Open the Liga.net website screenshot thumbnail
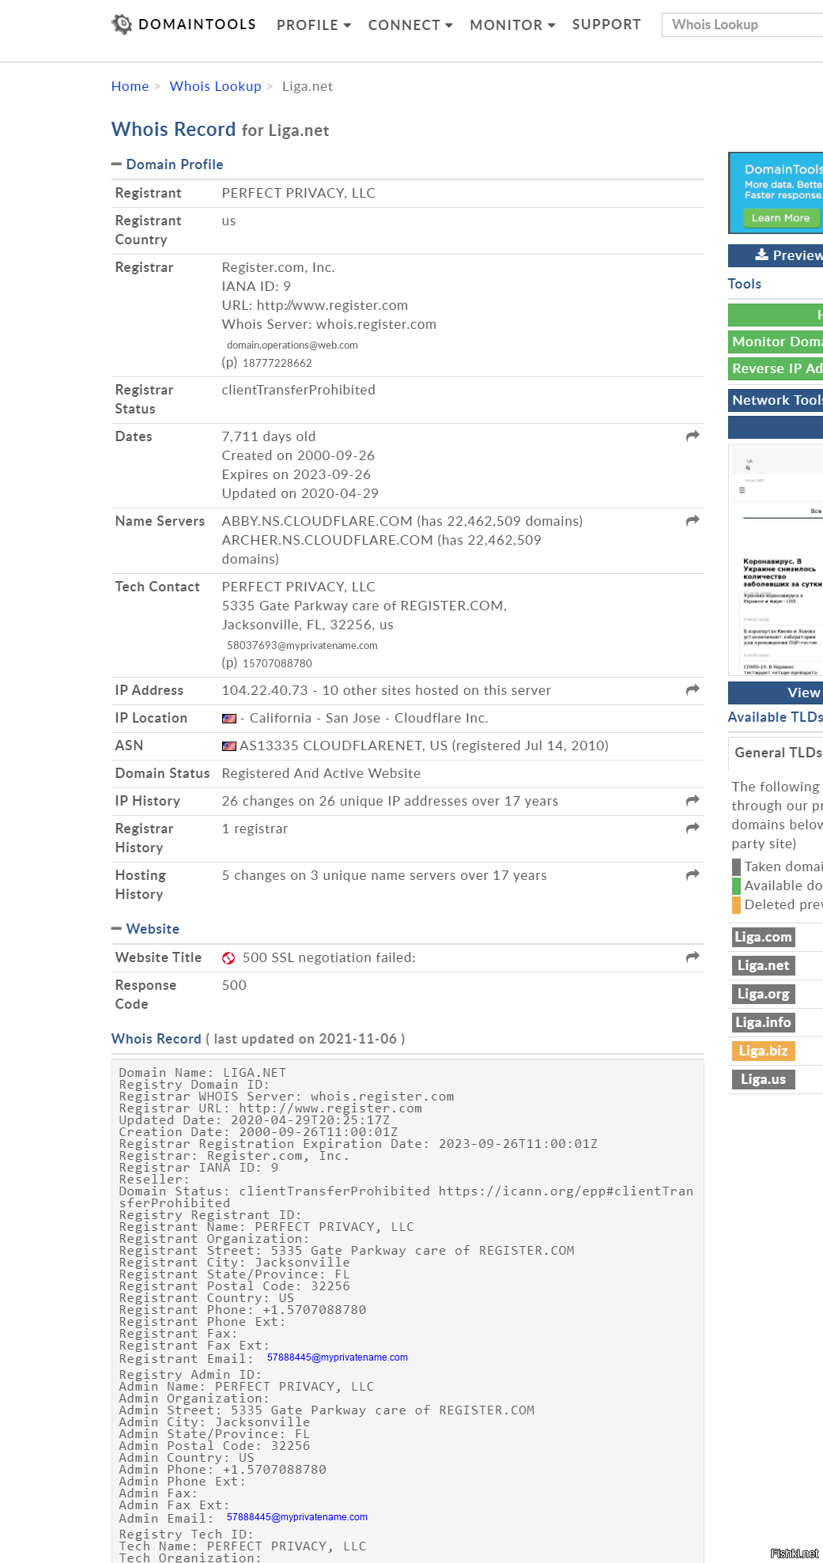 point(776,561)
